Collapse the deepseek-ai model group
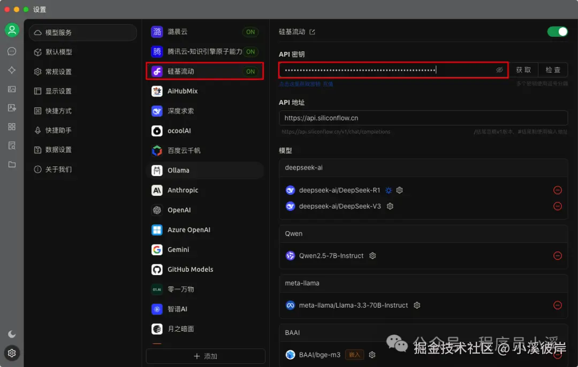Screen dimensions: 578x367 (423, 167)
